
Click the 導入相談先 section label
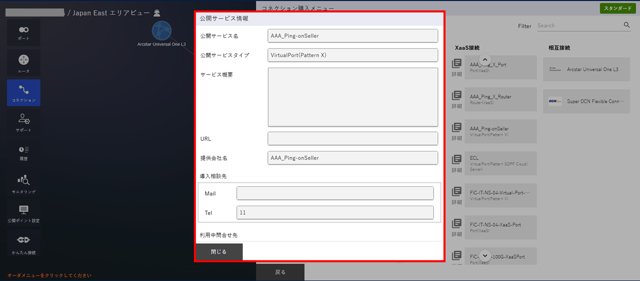213,176
